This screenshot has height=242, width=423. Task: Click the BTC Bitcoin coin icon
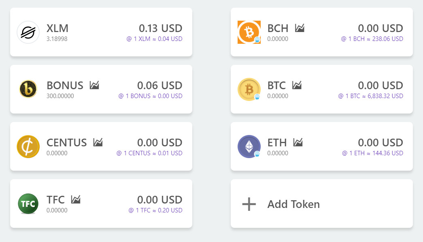click(249, 89)
